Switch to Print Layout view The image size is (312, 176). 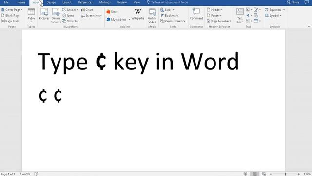click(254, 174)
